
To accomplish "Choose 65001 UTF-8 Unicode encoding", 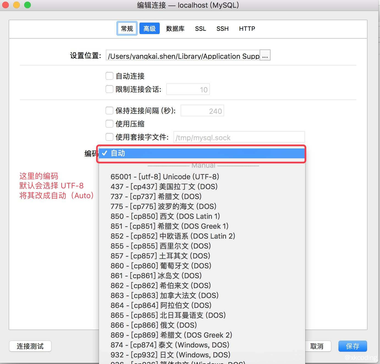I will tap(165, 177).
